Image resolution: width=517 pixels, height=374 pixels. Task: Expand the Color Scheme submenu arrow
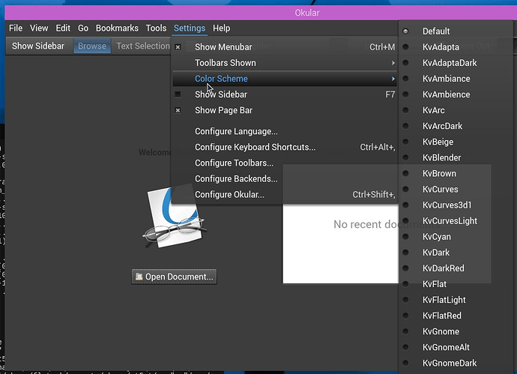coord(393,79)
